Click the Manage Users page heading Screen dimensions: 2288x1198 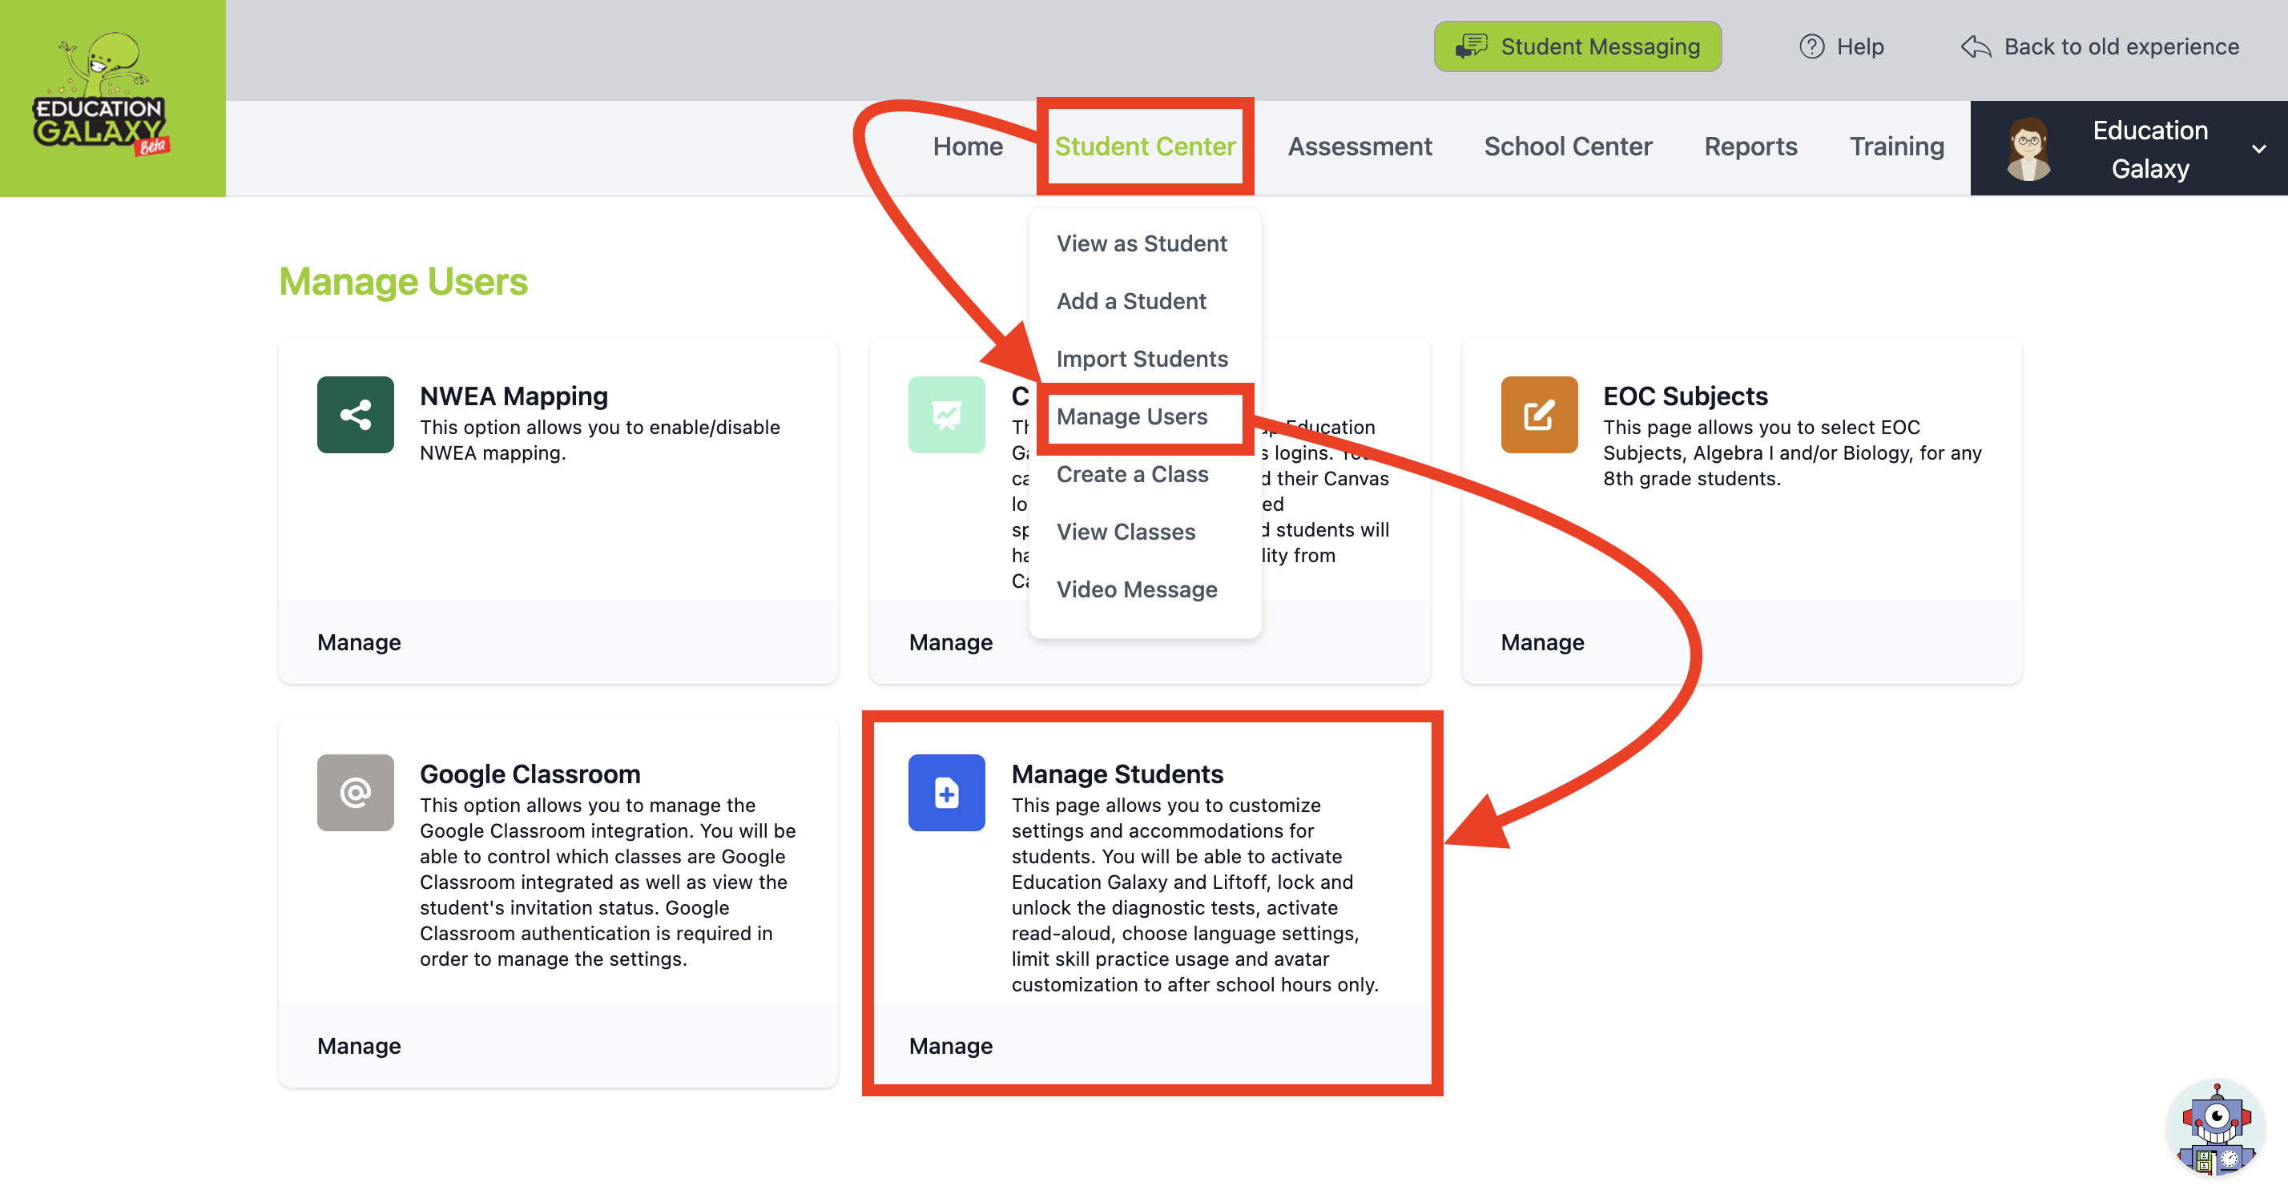(403, 282)
